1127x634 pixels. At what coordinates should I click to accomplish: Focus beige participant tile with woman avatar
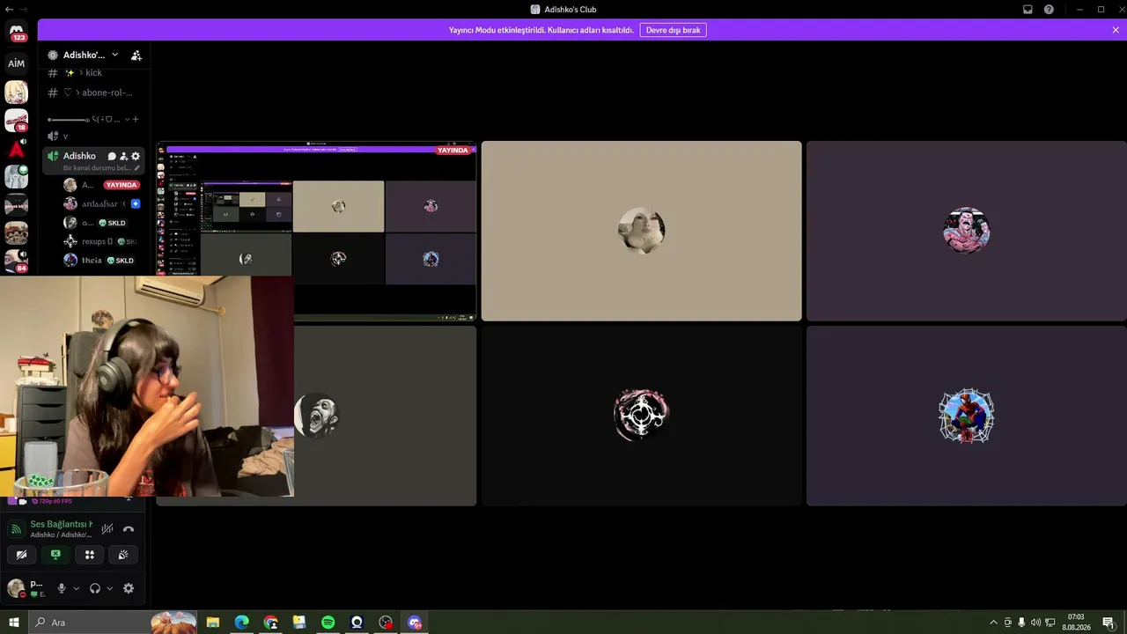(x=641, y=231)
